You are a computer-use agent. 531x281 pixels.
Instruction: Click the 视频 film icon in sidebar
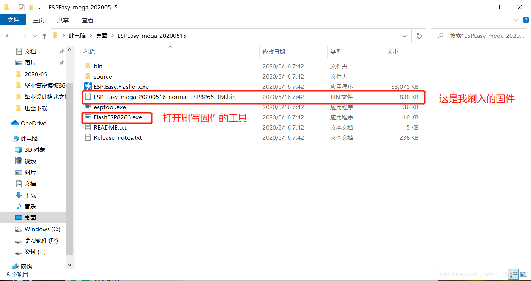(19, 161)
